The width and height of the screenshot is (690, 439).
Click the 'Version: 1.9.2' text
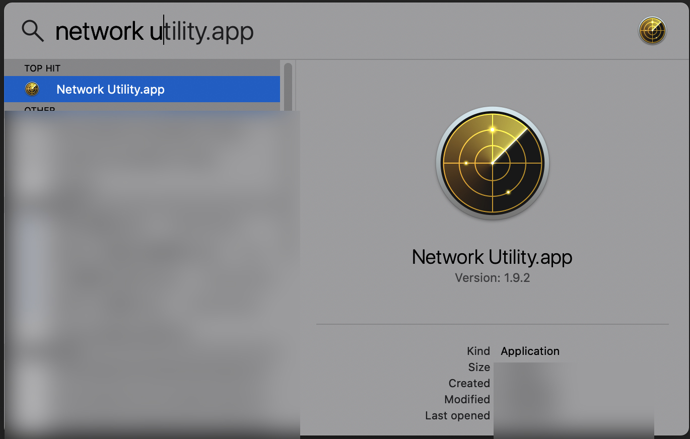[492, 278]
